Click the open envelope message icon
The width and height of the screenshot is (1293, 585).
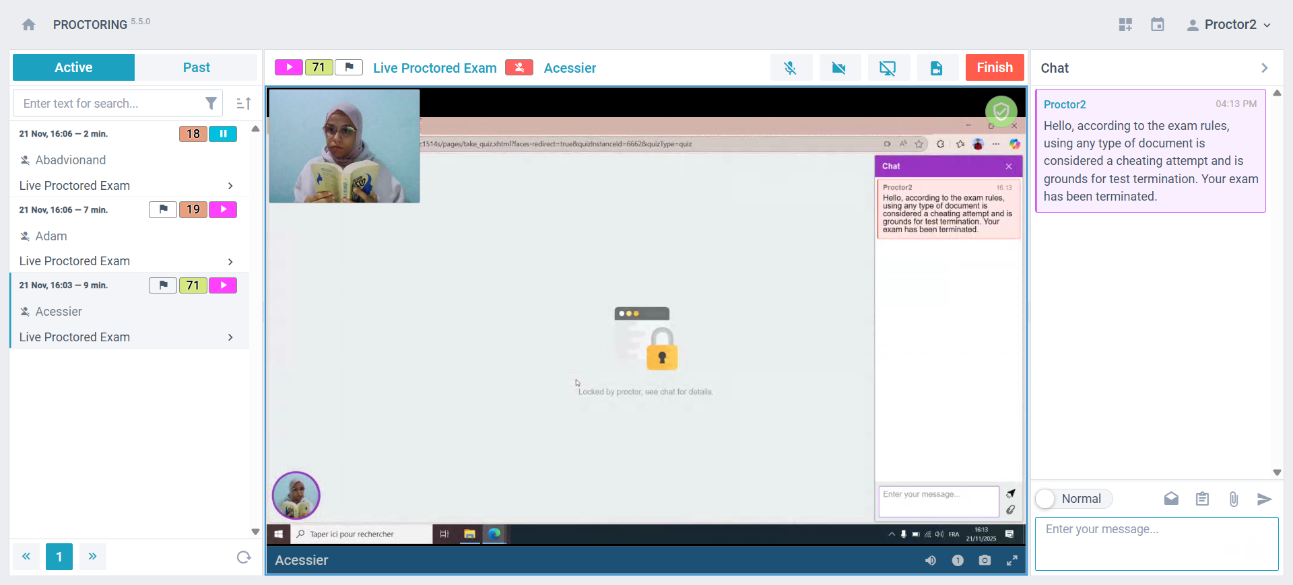(1171, 499)
